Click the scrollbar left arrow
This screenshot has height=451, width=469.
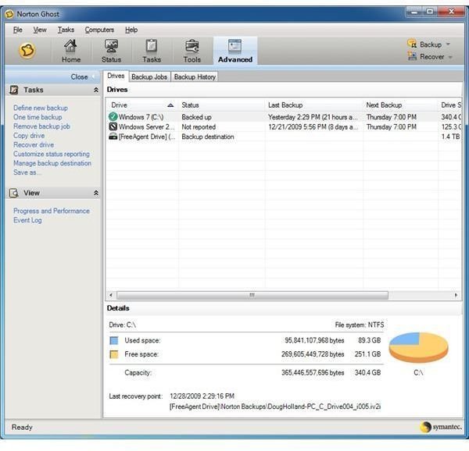coord(111,295)
